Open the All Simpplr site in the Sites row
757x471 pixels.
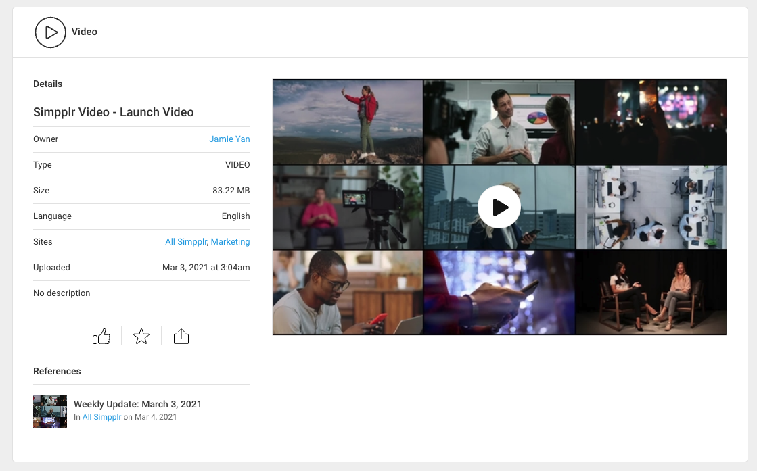(186, 242)
